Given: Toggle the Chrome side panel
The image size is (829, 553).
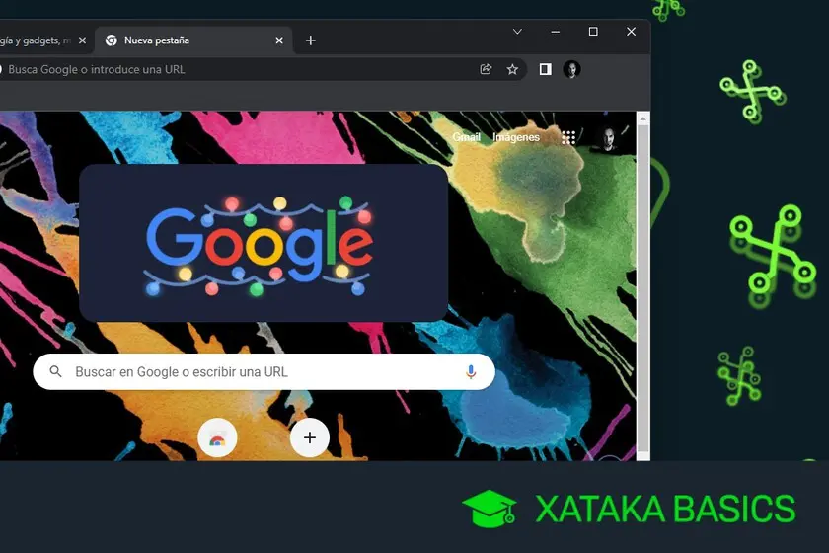Looking at the screenshot, I should coord(545,69).
